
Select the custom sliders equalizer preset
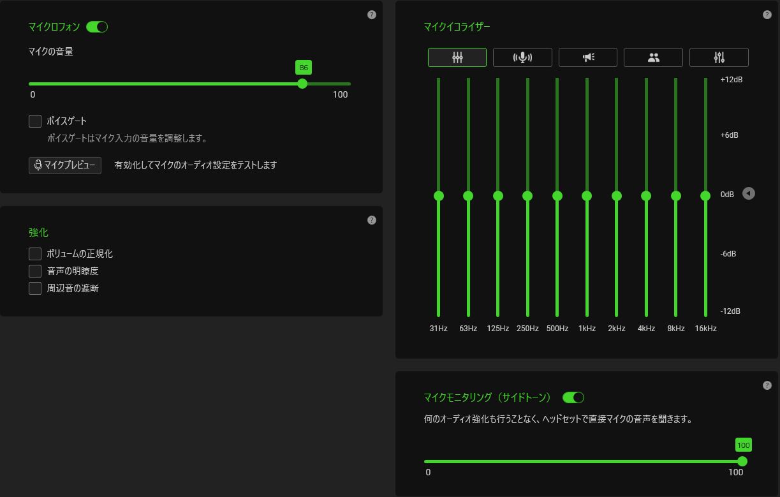pos(719,57)
